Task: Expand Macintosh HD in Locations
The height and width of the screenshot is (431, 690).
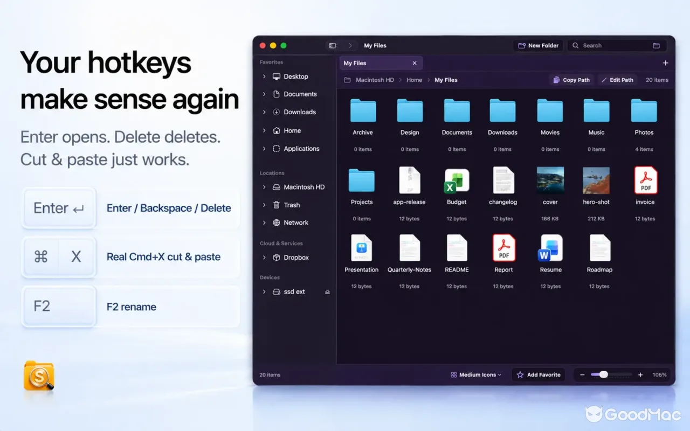Action: (x=264, y=187)
